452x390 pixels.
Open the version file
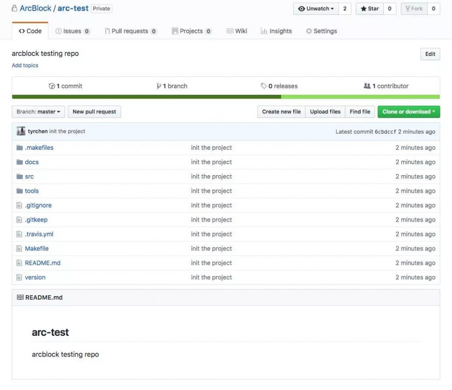[35, 277]
